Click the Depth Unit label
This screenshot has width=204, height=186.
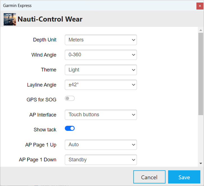(x=45, y=40)
